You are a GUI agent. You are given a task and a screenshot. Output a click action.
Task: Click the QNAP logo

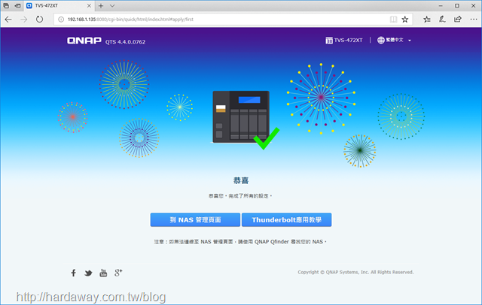pos(84,41)
